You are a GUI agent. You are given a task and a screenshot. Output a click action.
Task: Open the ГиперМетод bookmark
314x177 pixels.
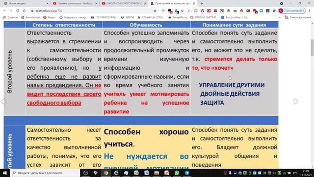coord(178,18)
